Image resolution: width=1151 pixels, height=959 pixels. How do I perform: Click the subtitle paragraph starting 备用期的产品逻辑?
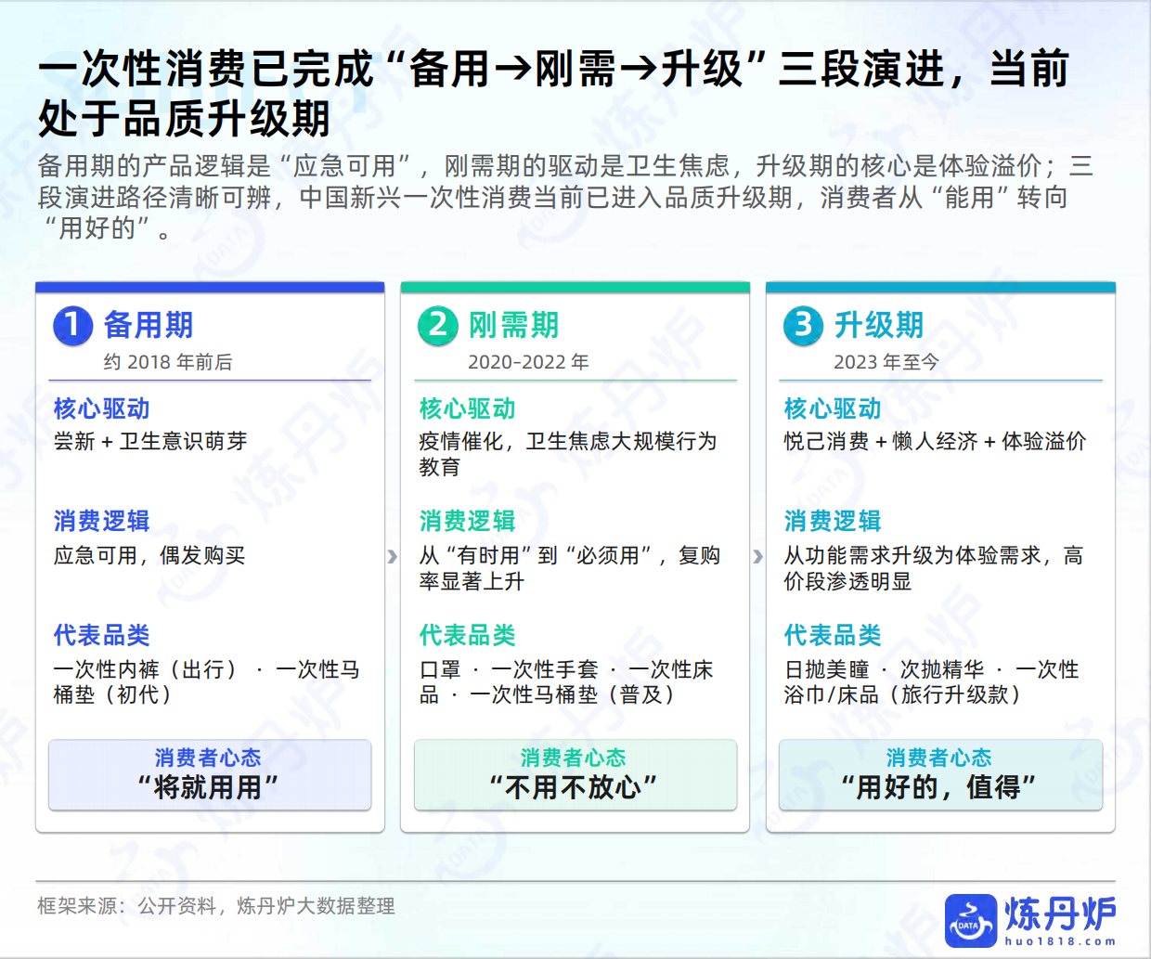[x=565, y=197]
